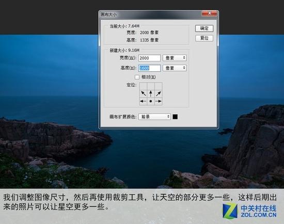Click the upward anchor arrow

151,93
